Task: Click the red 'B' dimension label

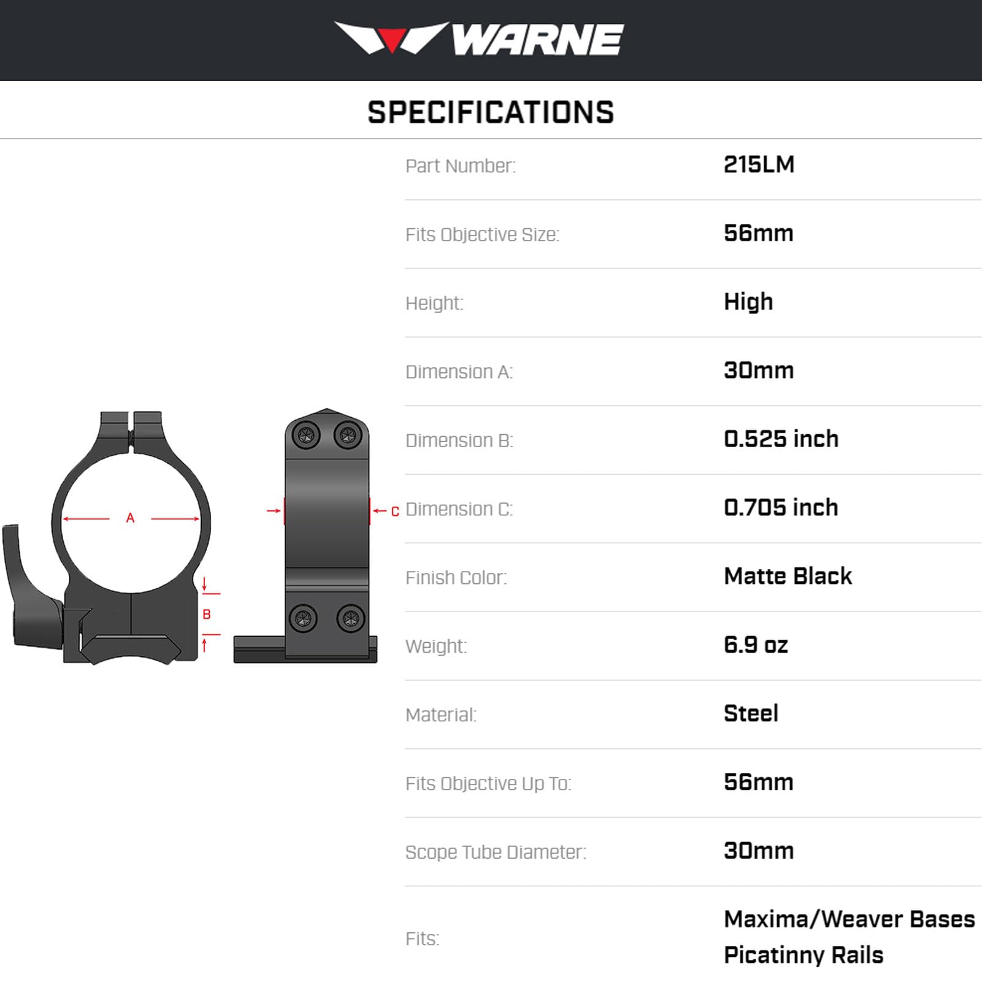Action: click(x=207, y=614)
